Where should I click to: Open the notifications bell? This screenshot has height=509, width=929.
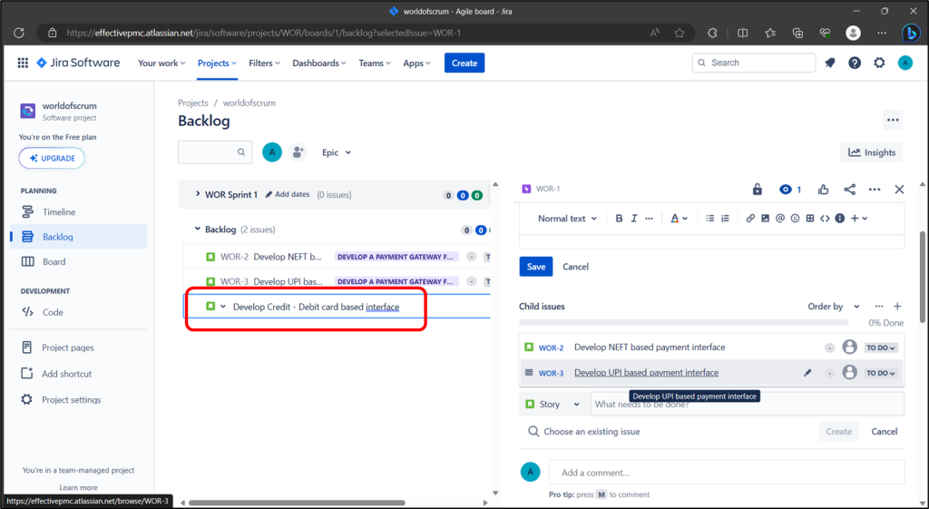click(830, 63)
